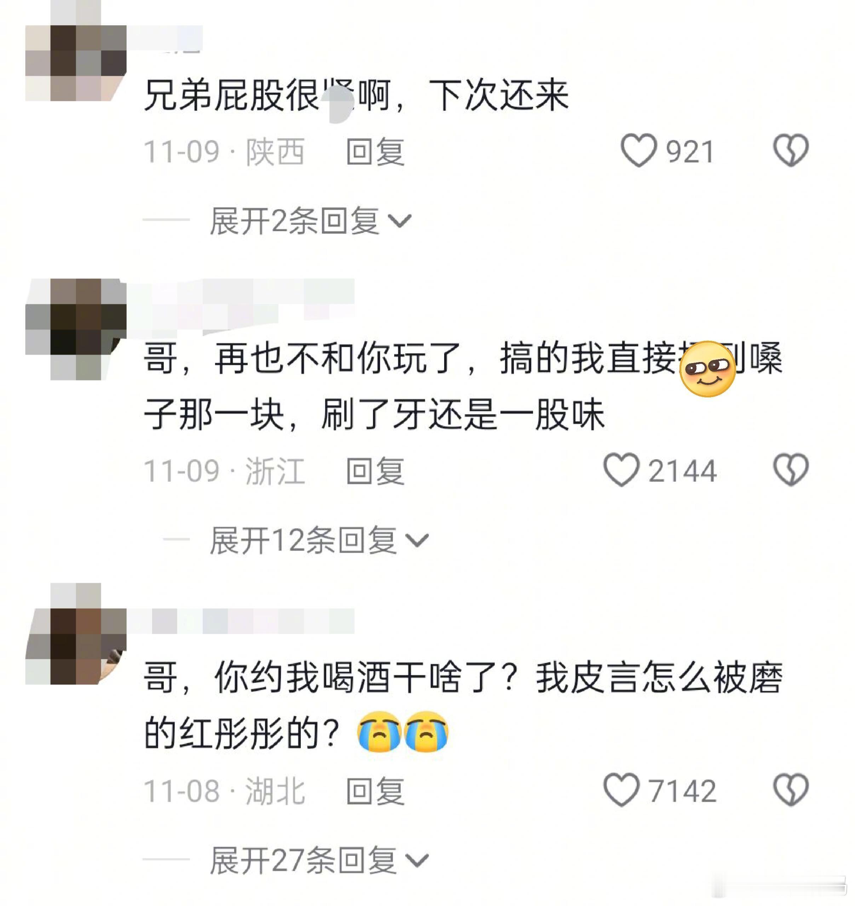Open the third commenter's blurred username
855x906 pixels.
point(241,621)
